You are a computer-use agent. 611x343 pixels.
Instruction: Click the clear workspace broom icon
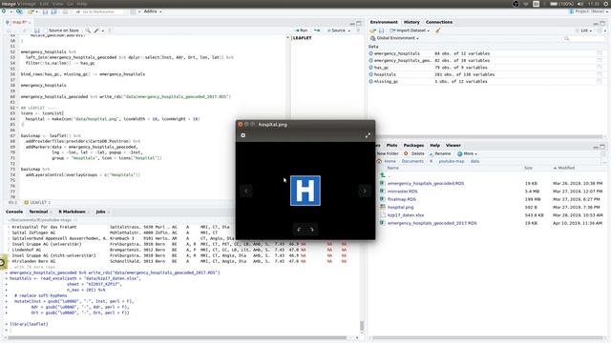[x=438, y=30]
